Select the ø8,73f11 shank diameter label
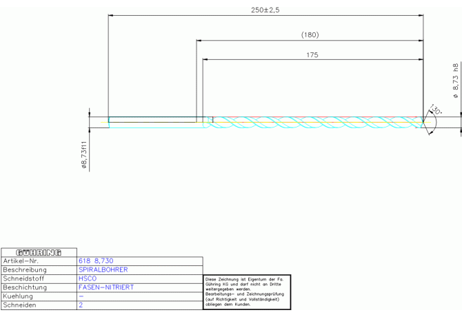The height and width of the screenshot is (317, 462). tap(84, 155)
